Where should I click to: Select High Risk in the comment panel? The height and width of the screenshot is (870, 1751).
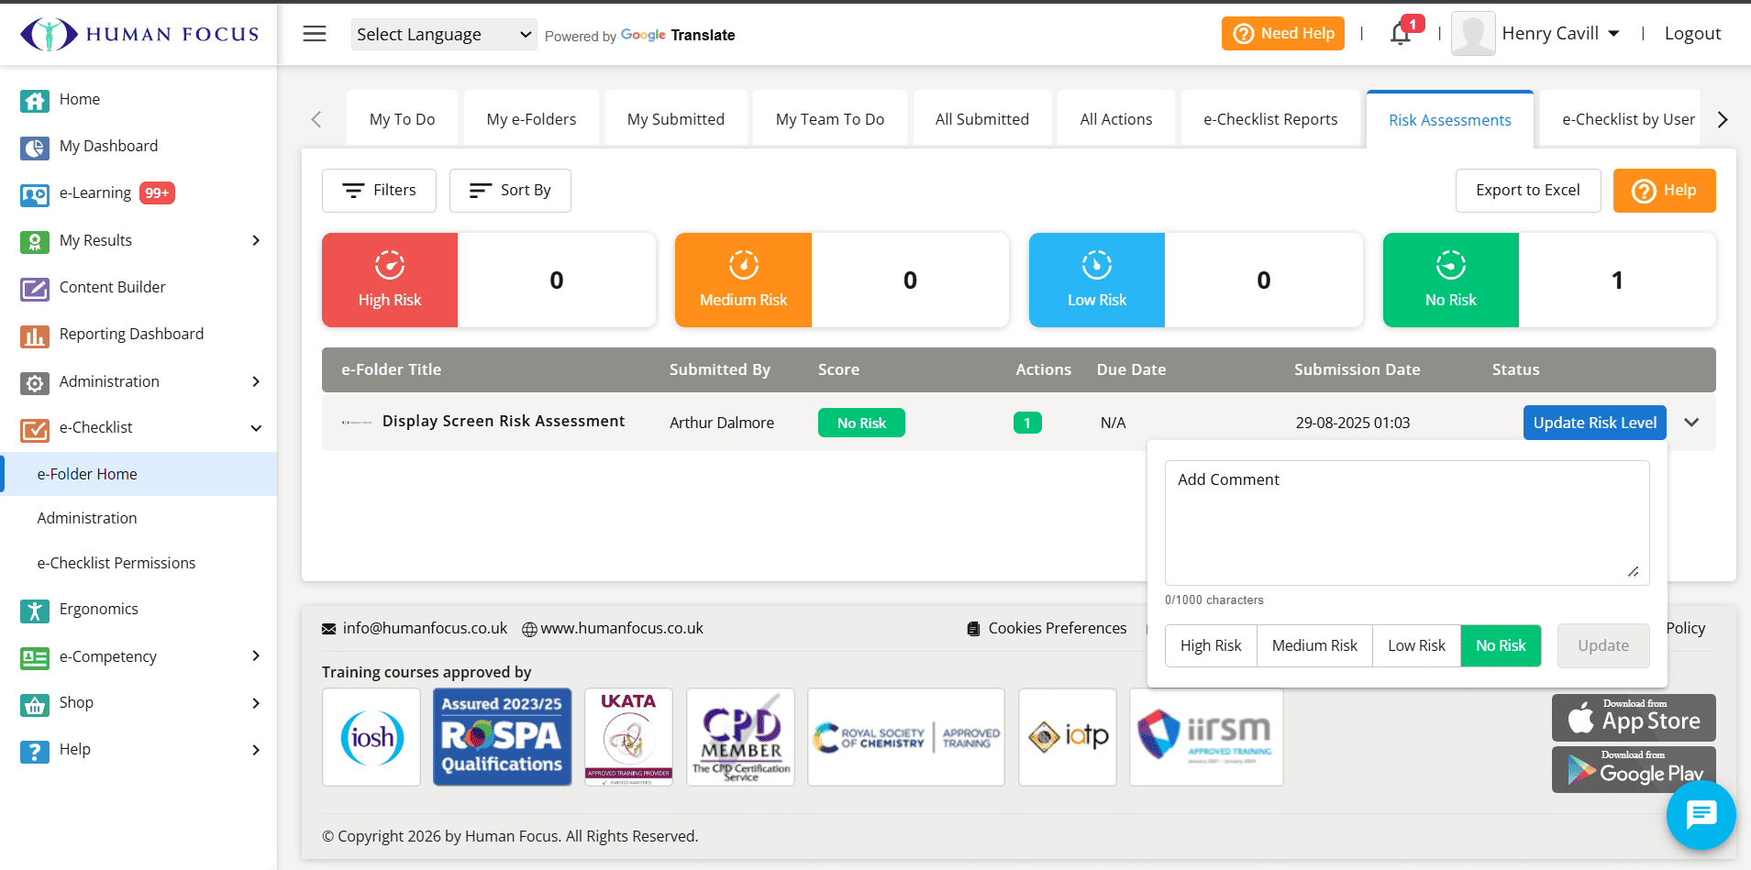tap(1210, 645)
